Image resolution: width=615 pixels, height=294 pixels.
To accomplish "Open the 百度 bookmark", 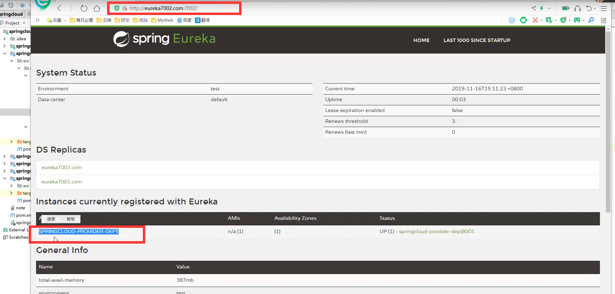I will [x=184, y=20].
